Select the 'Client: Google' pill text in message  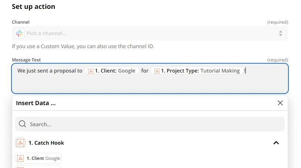(x=115, y=71)
